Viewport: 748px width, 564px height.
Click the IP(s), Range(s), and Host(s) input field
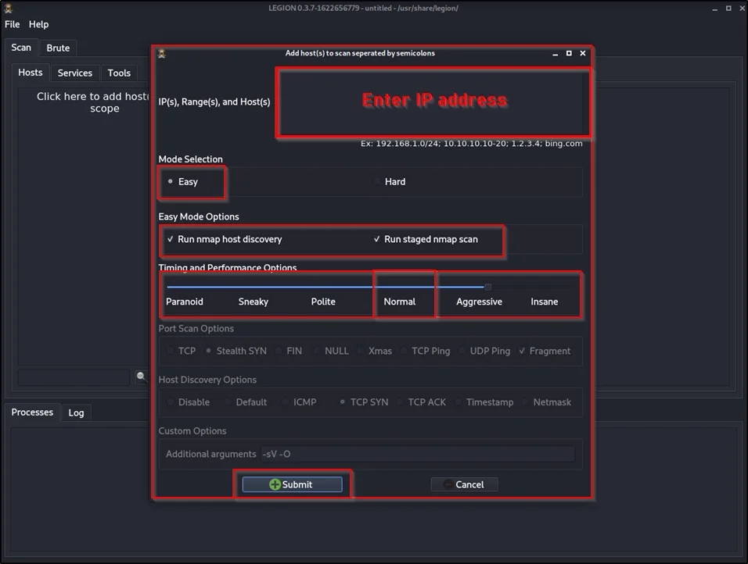[x=433, y=102]
